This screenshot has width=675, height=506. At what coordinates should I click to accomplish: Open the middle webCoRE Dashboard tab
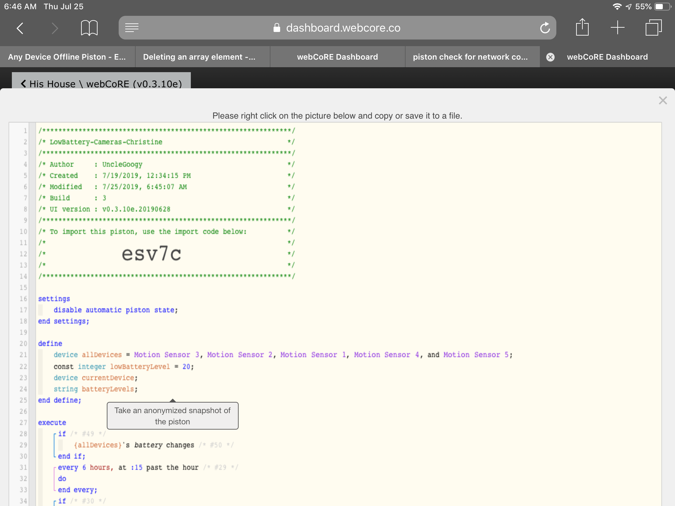(337, 57)
